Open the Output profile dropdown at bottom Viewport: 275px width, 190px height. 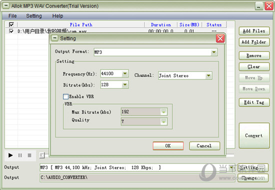(x=231, y=167)
